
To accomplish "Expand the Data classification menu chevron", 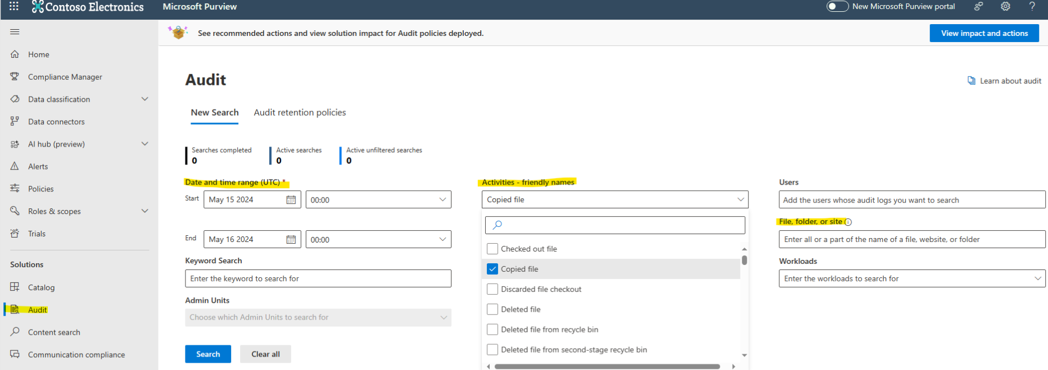I will (144, 99).
